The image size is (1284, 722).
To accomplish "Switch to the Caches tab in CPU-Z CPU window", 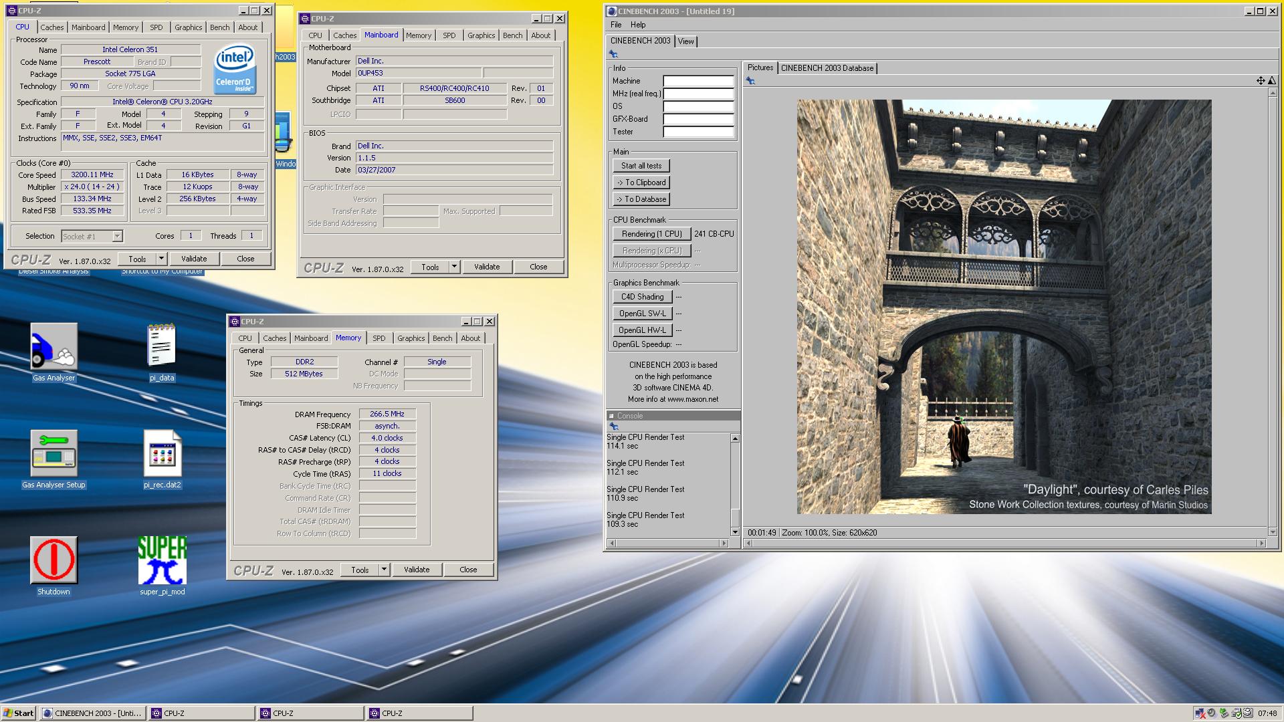I will click(x=51, y=27).
